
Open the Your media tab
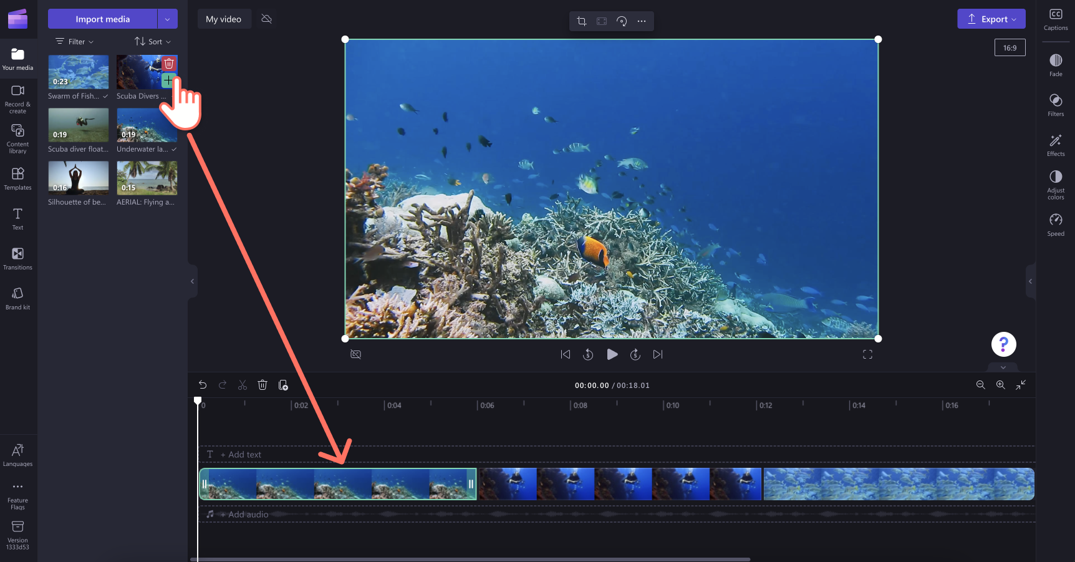pos(17,60)
